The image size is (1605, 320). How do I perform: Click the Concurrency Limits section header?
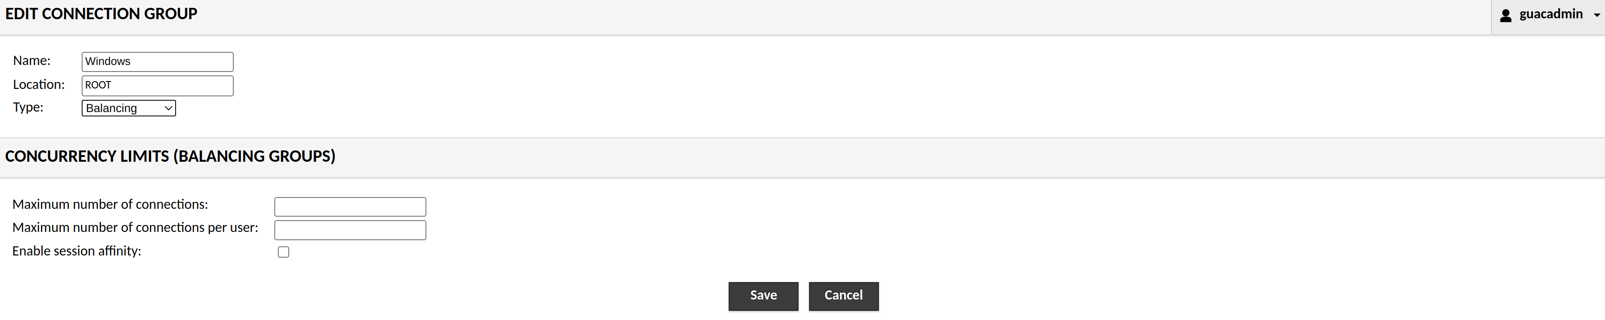170,157
